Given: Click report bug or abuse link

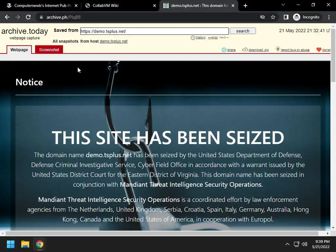Looking at the screenshot, I should click(x=295, y=50).
